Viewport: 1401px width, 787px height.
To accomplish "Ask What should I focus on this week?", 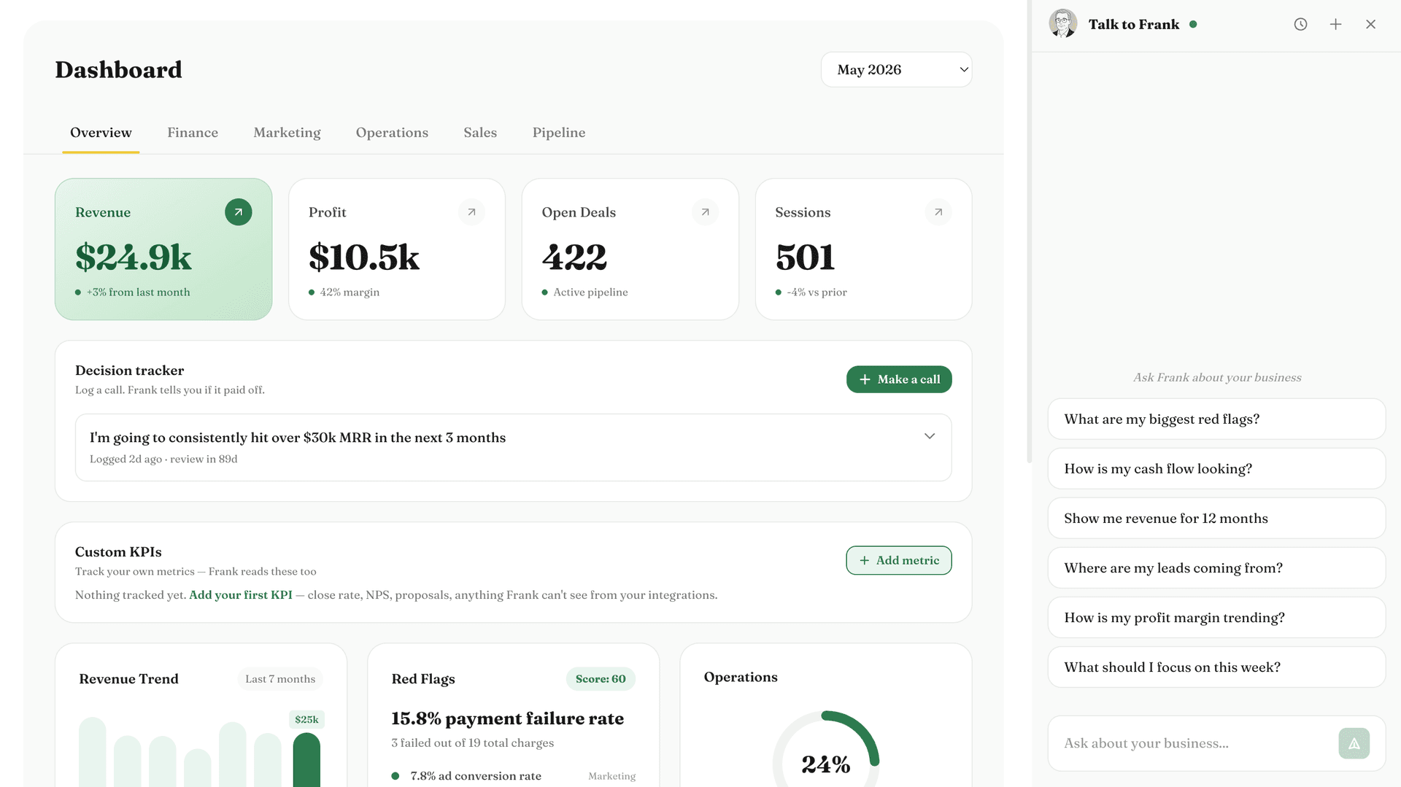I will (1216, 667).
